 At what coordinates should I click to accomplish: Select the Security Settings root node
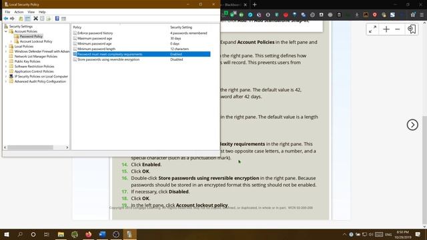21,27
